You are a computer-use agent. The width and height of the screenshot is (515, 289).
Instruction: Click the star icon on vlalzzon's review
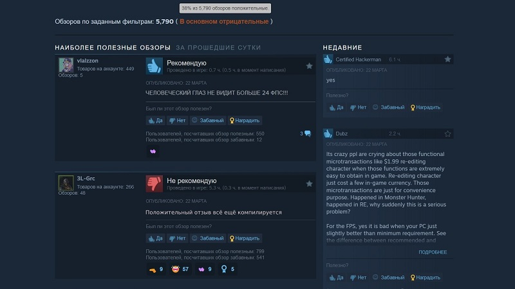click(x=309, y=66)
